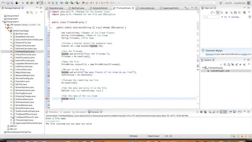Click the show hidden editors chevron beside editor tabs
The image size is (252, 142).
point(186,8)
